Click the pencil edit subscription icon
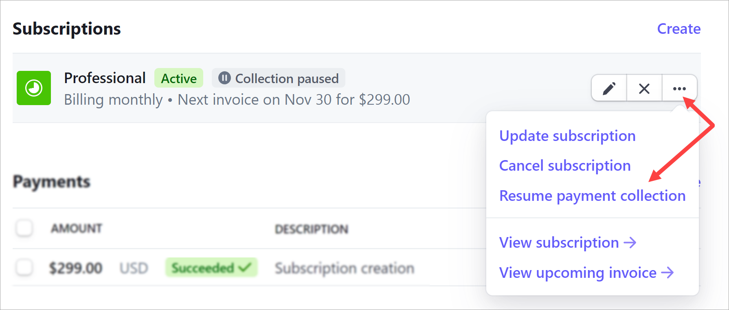729x310 pixels. tap(609, 88)
